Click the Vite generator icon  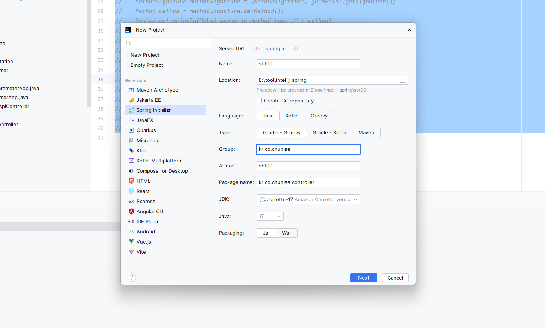tap(131, 252)
